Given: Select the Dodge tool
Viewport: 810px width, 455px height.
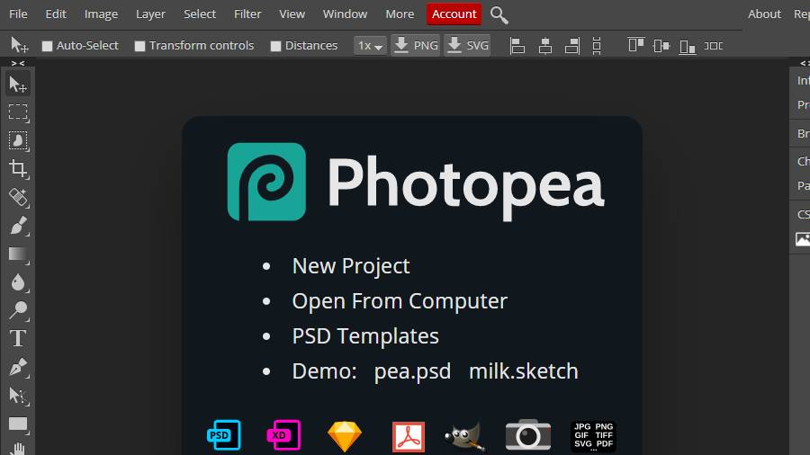Looking at the screenshot, I should (18, 310).
